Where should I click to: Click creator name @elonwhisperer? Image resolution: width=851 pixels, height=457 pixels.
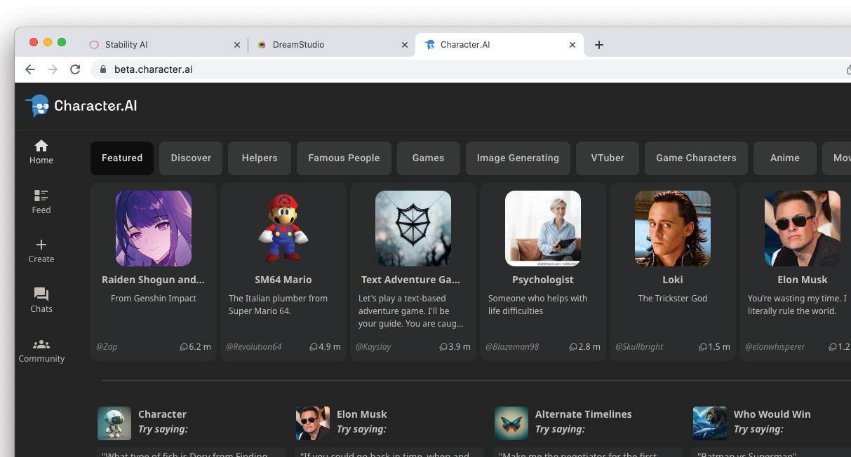[775, 347]
